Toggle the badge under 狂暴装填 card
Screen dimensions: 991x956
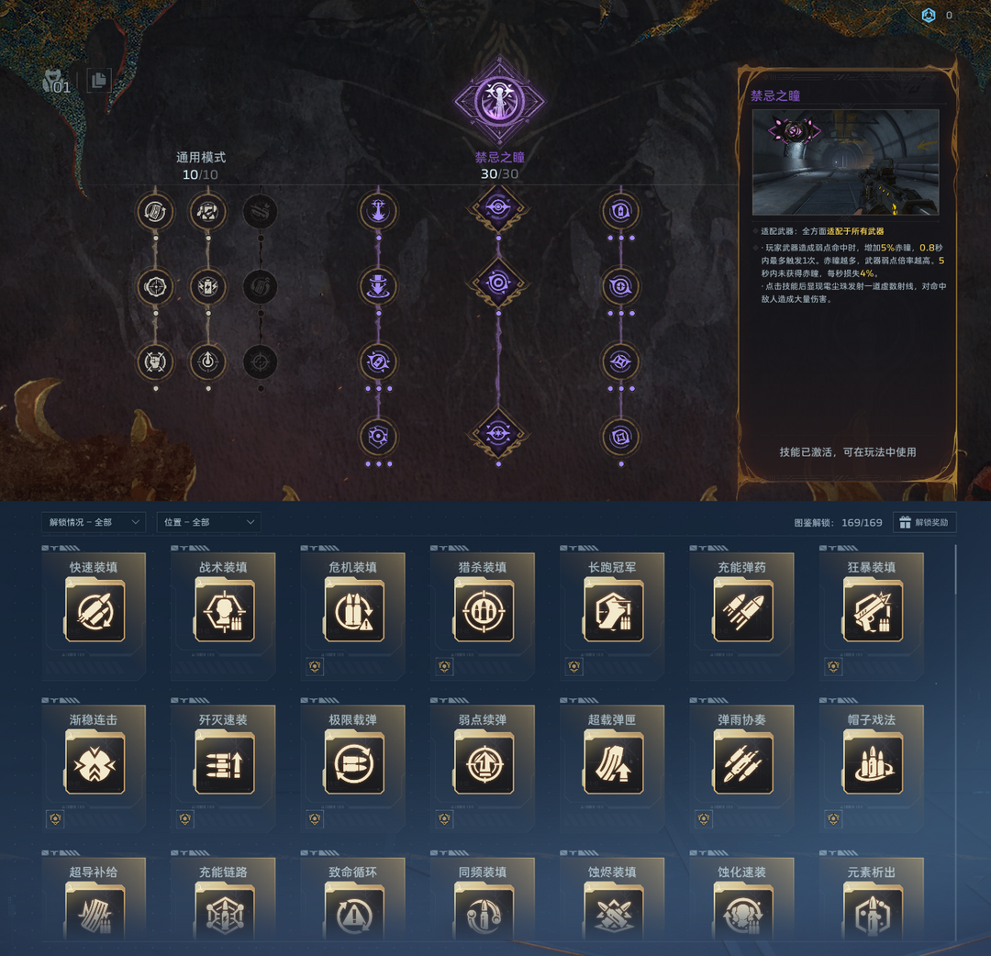click(x=833, y=666)
